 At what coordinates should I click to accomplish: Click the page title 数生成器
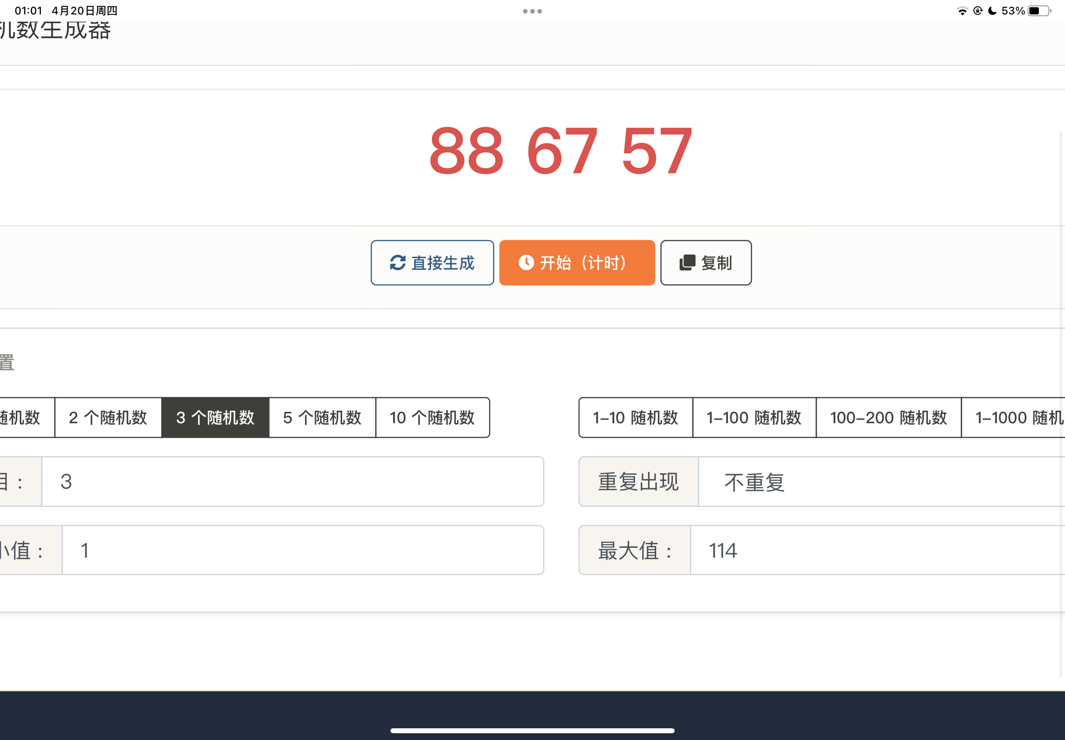coord(55,30)
